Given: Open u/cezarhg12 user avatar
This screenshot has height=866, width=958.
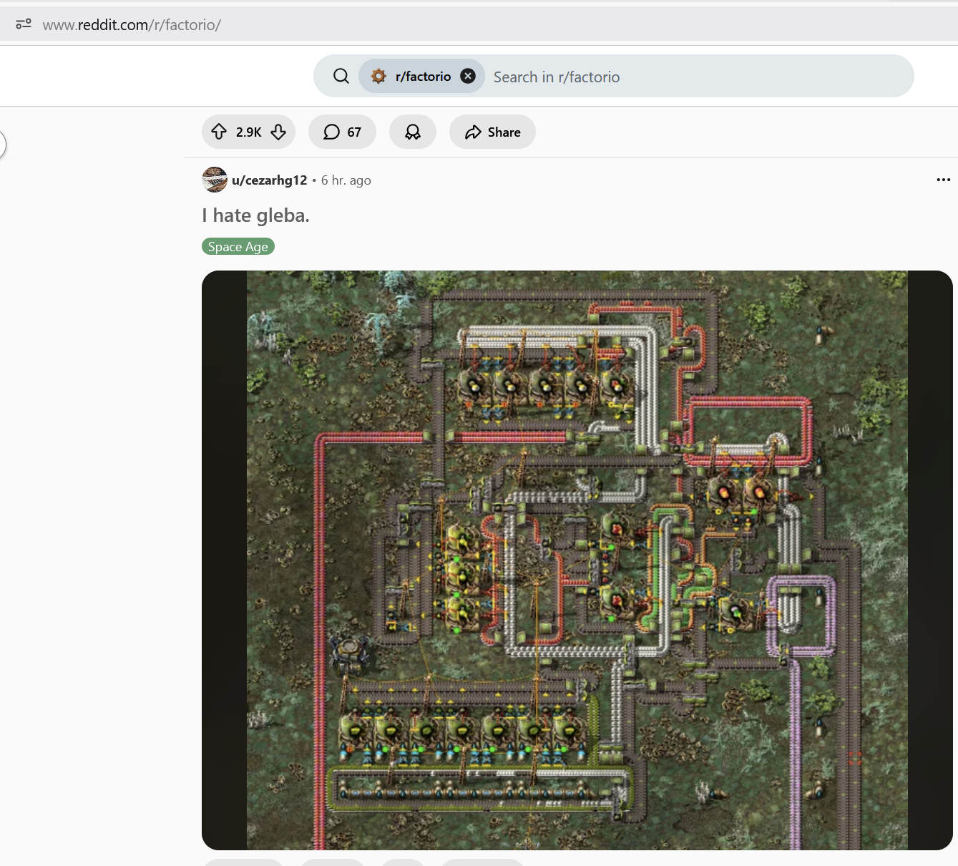Looking at the screenshot, I should pos(215,180).
